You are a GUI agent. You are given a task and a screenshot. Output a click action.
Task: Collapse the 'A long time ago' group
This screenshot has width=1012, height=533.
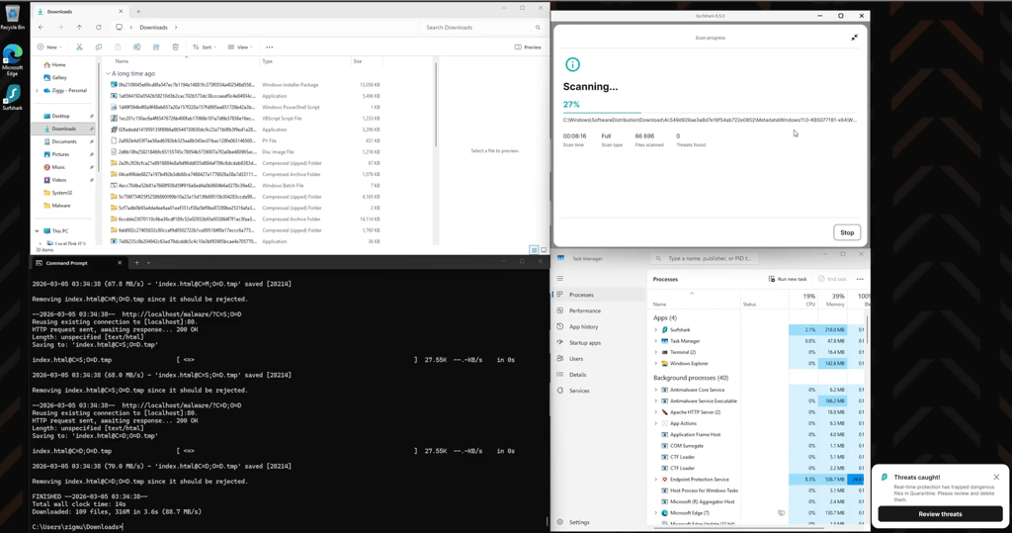[x=108, y=73]
